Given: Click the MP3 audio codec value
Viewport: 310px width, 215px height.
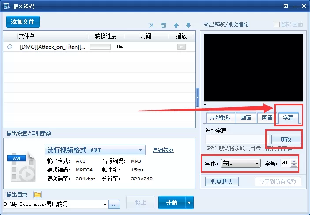Looking at the screenshot, I should coord(136,161).
